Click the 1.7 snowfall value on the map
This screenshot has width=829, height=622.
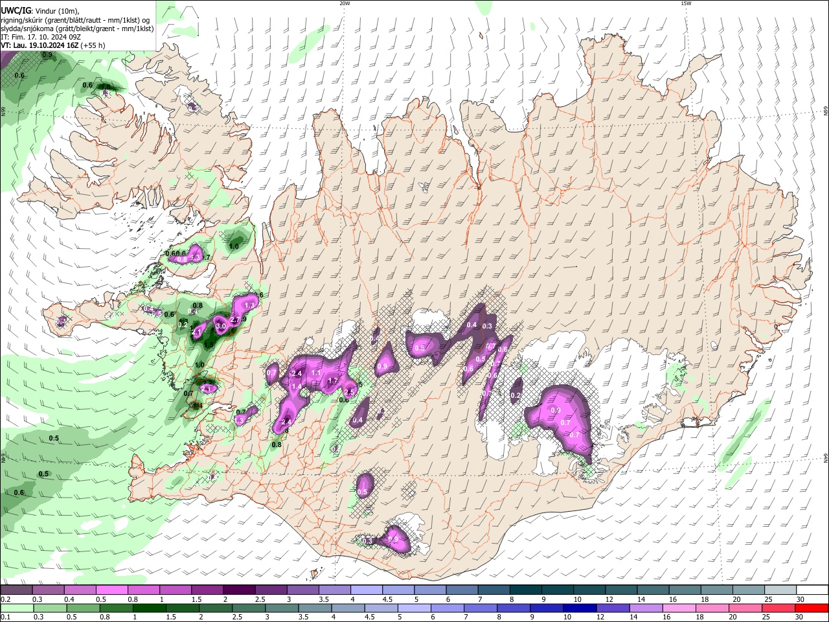point(333,381)
